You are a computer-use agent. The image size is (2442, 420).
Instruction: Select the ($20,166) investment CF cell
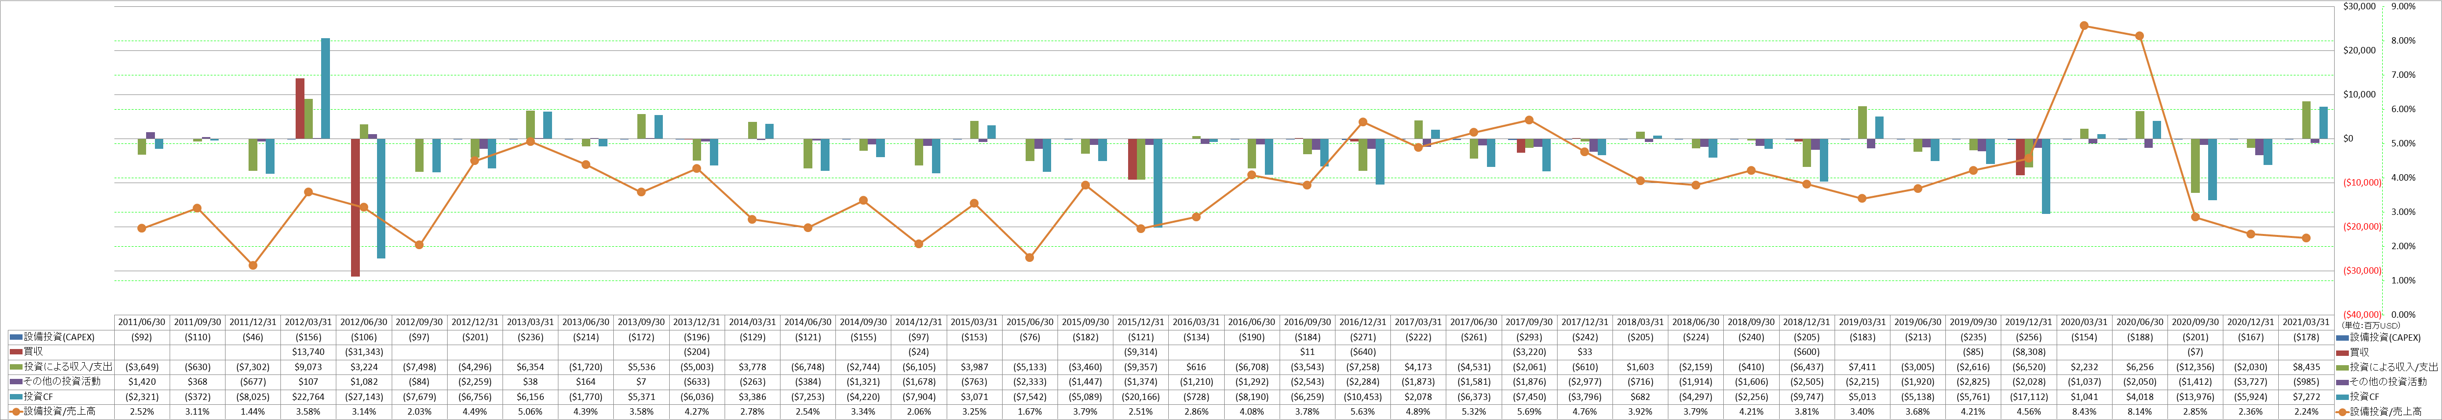(1140, 397)
